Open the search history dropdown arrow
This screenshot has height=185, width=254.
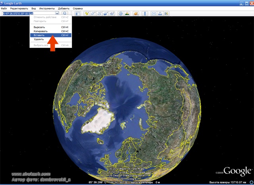pos(57,13)
